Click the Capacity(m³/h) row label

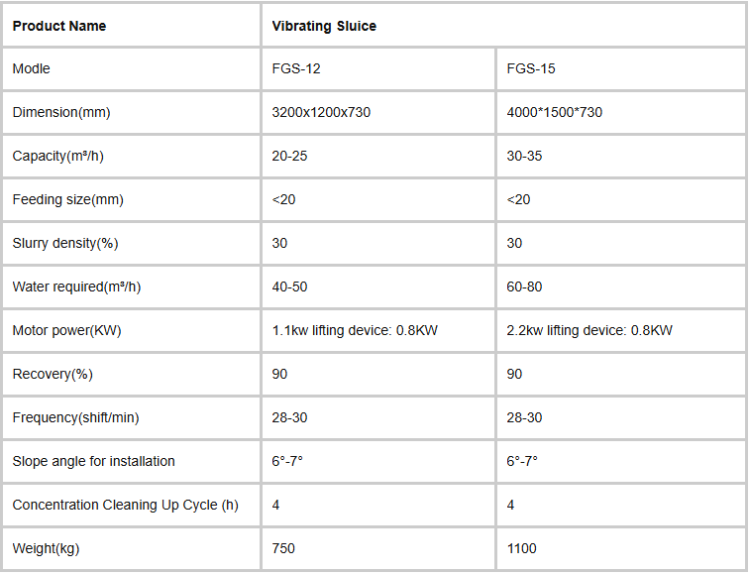55,157
